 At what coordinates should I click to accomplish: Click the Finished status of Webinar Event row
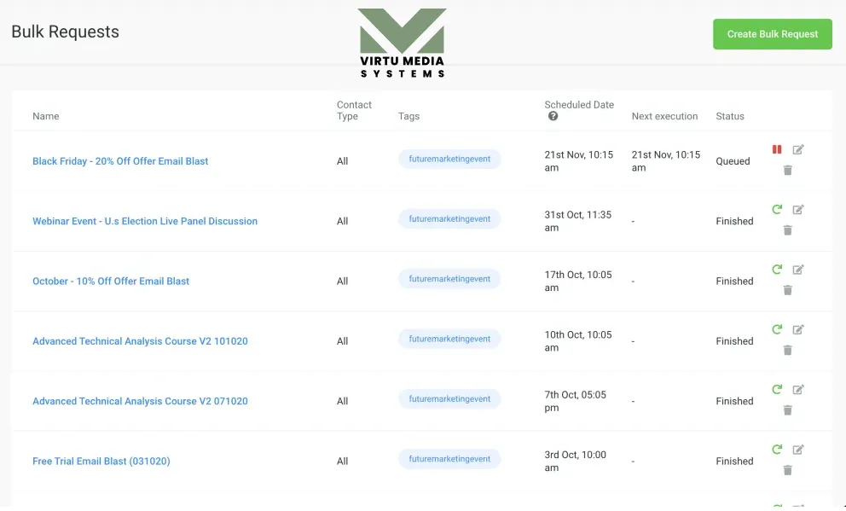point(734,221)
